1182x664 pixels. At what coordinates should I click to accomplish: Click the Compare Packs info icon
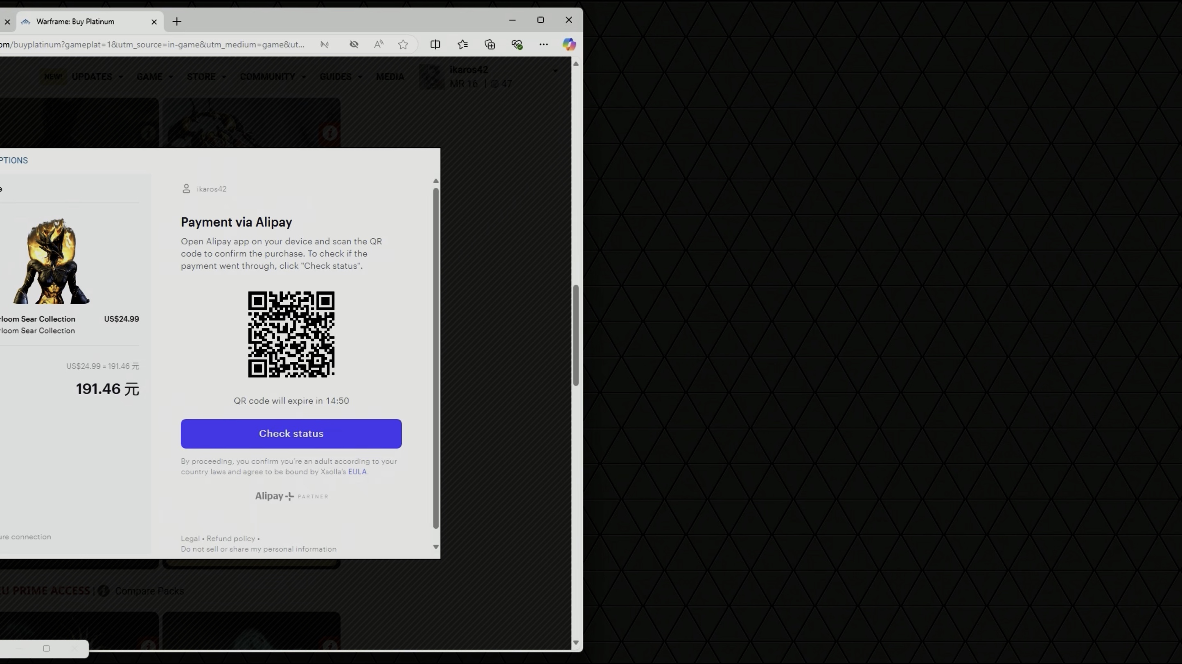click(x=103, y=591)
